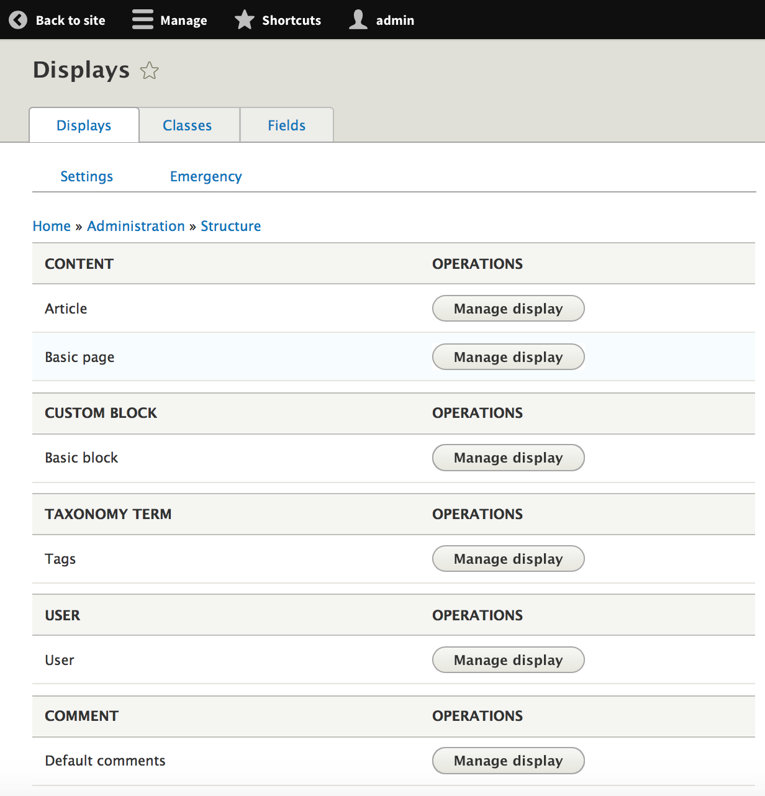765x796 pixels.
Task: Select the Displays primary tab
Action: (x=84, y=125)
